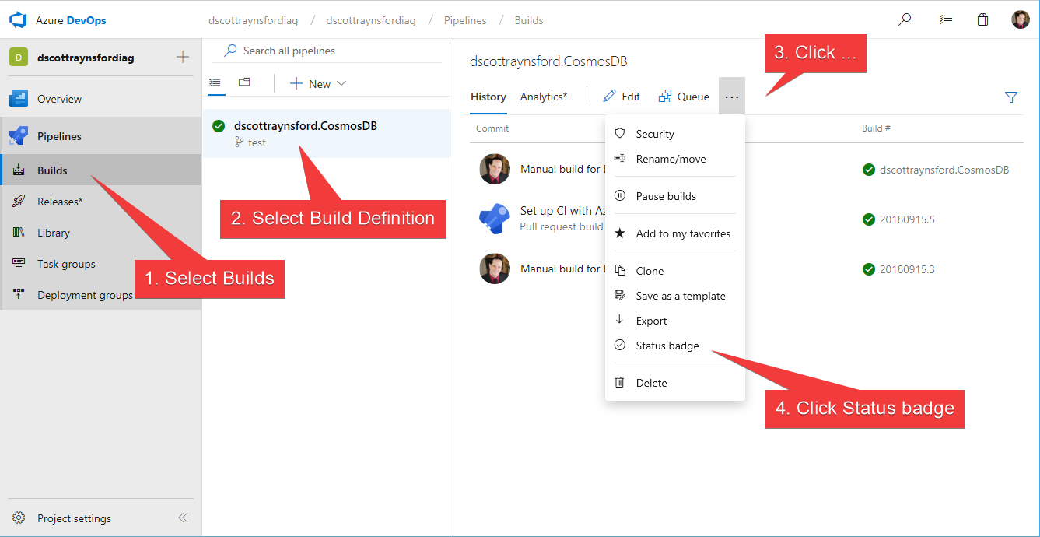Image resolution: width=1040 pixels, height=537 pixels.
Task: Click the Queue build button
Action: pos(684,97)
